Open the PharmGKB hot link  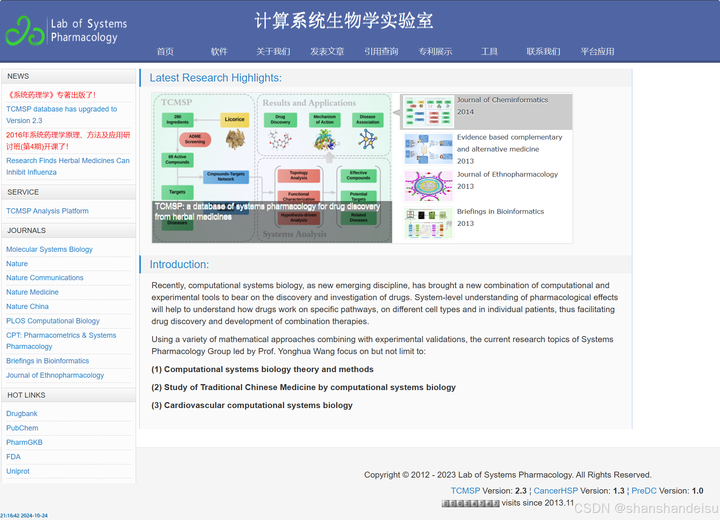(x=24, y=442)
